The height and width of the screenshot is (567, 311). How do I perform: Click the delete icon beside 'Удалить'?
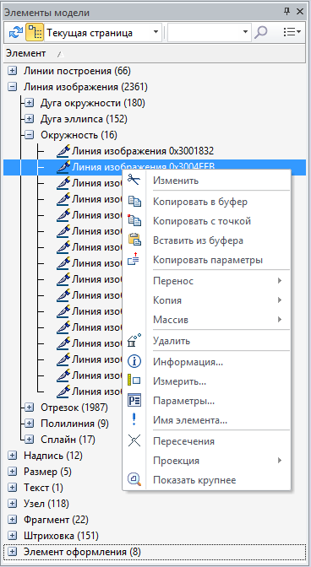tap(134, 341)
